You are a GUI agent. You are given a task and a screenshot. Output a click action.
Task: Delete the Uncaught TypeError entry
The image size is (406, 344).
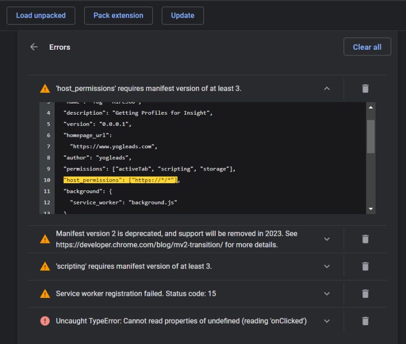(365, 321)
